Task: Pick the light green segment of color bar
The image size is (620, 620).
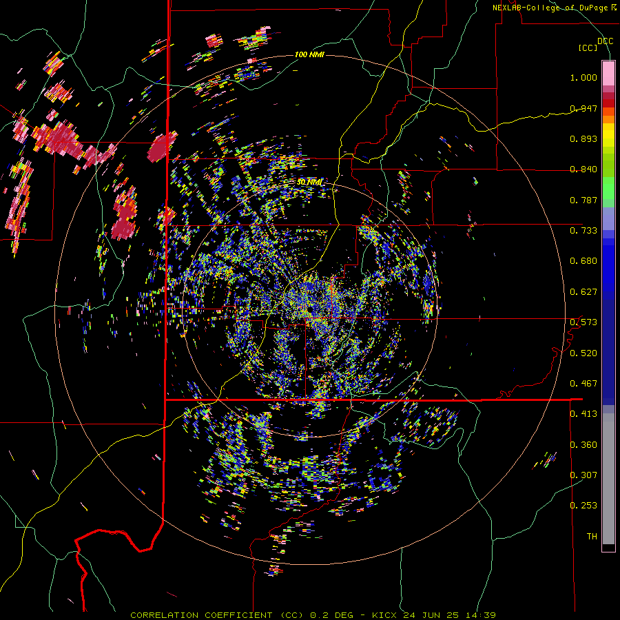Action: pyautogui.click(x=608, y=189)
